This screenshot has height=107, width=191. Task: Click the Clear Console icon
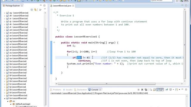click(151, 90)
